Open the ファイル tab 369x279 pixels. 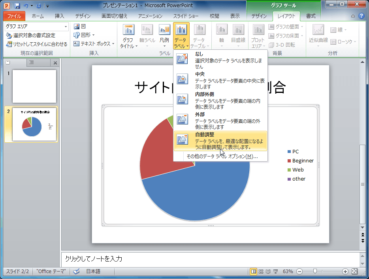(x=14, y=16)
